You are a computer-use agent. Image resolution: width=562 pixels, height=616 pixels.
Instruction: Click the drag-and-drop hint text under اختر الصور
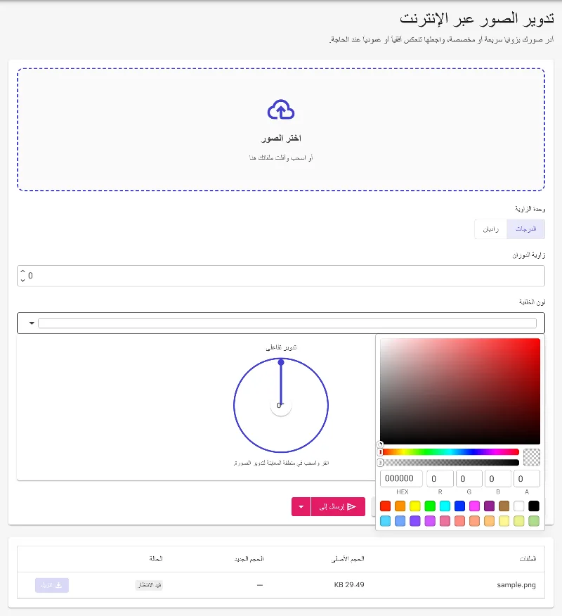click(x=281, y=158)
